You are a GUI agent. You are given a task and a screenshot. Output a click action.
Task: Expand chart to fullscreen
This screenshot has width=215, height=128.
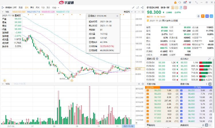point(138,7)
